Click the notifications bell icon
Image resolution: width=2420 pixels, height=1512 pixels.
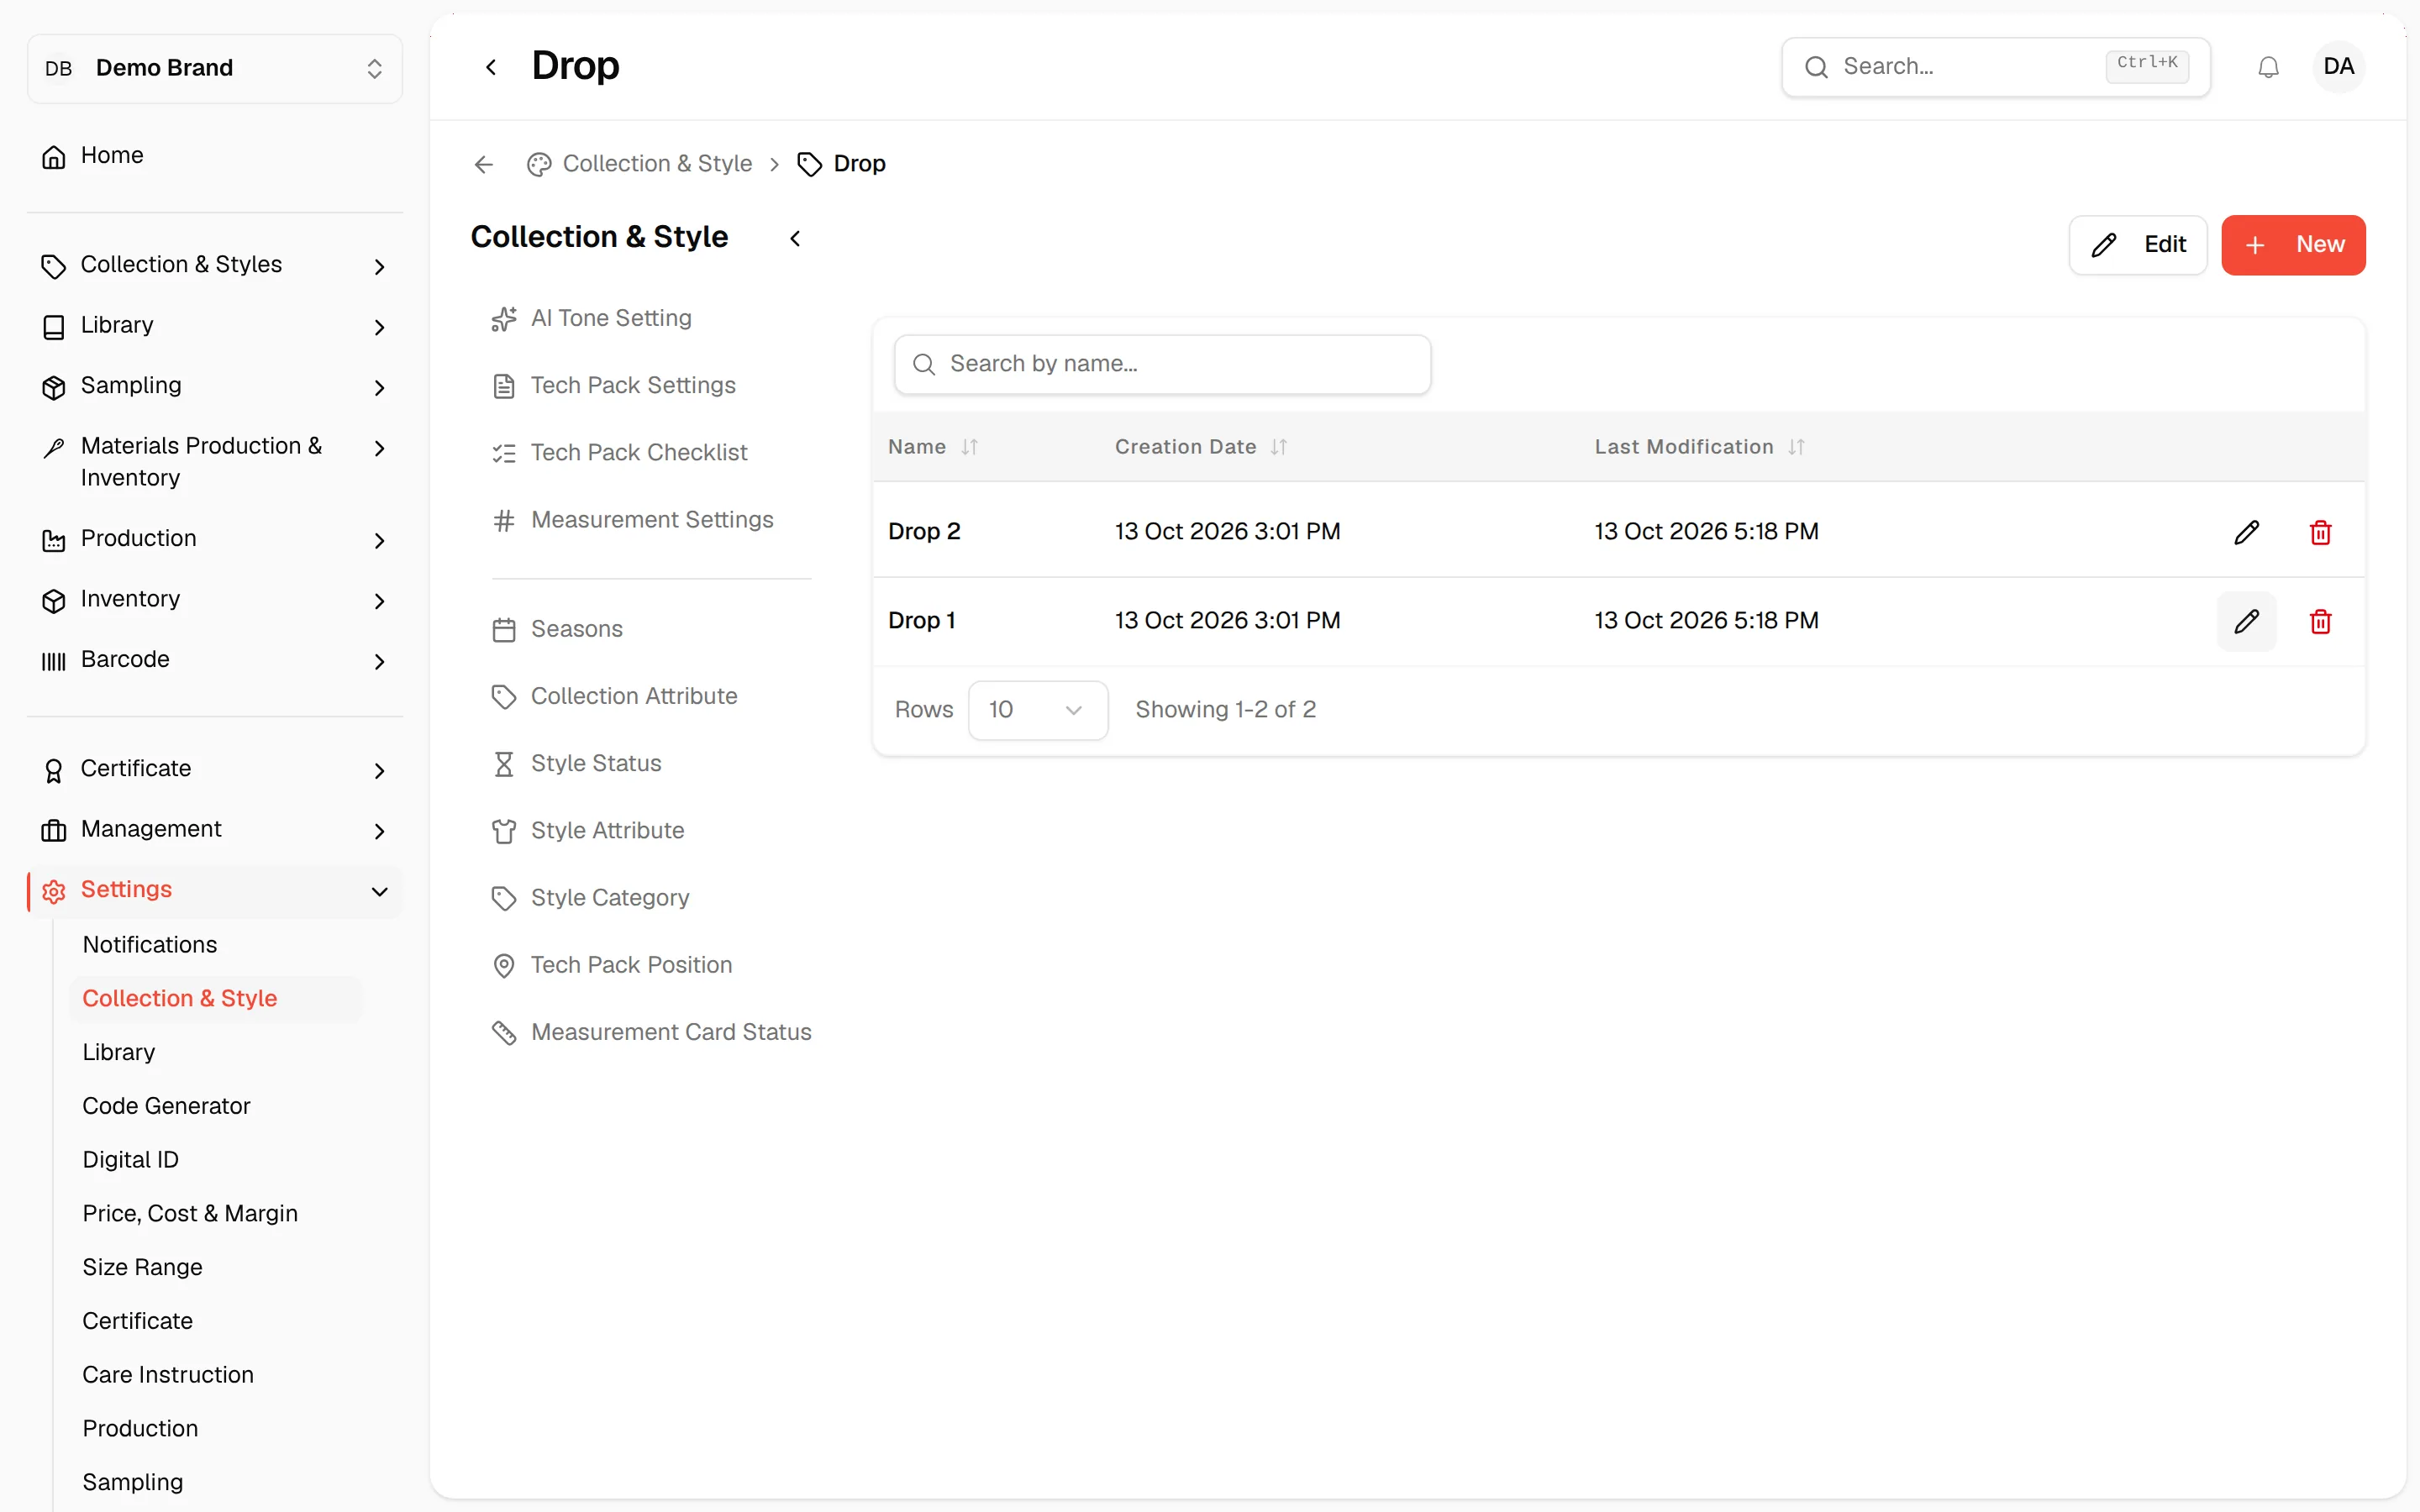click(2268, 67)
